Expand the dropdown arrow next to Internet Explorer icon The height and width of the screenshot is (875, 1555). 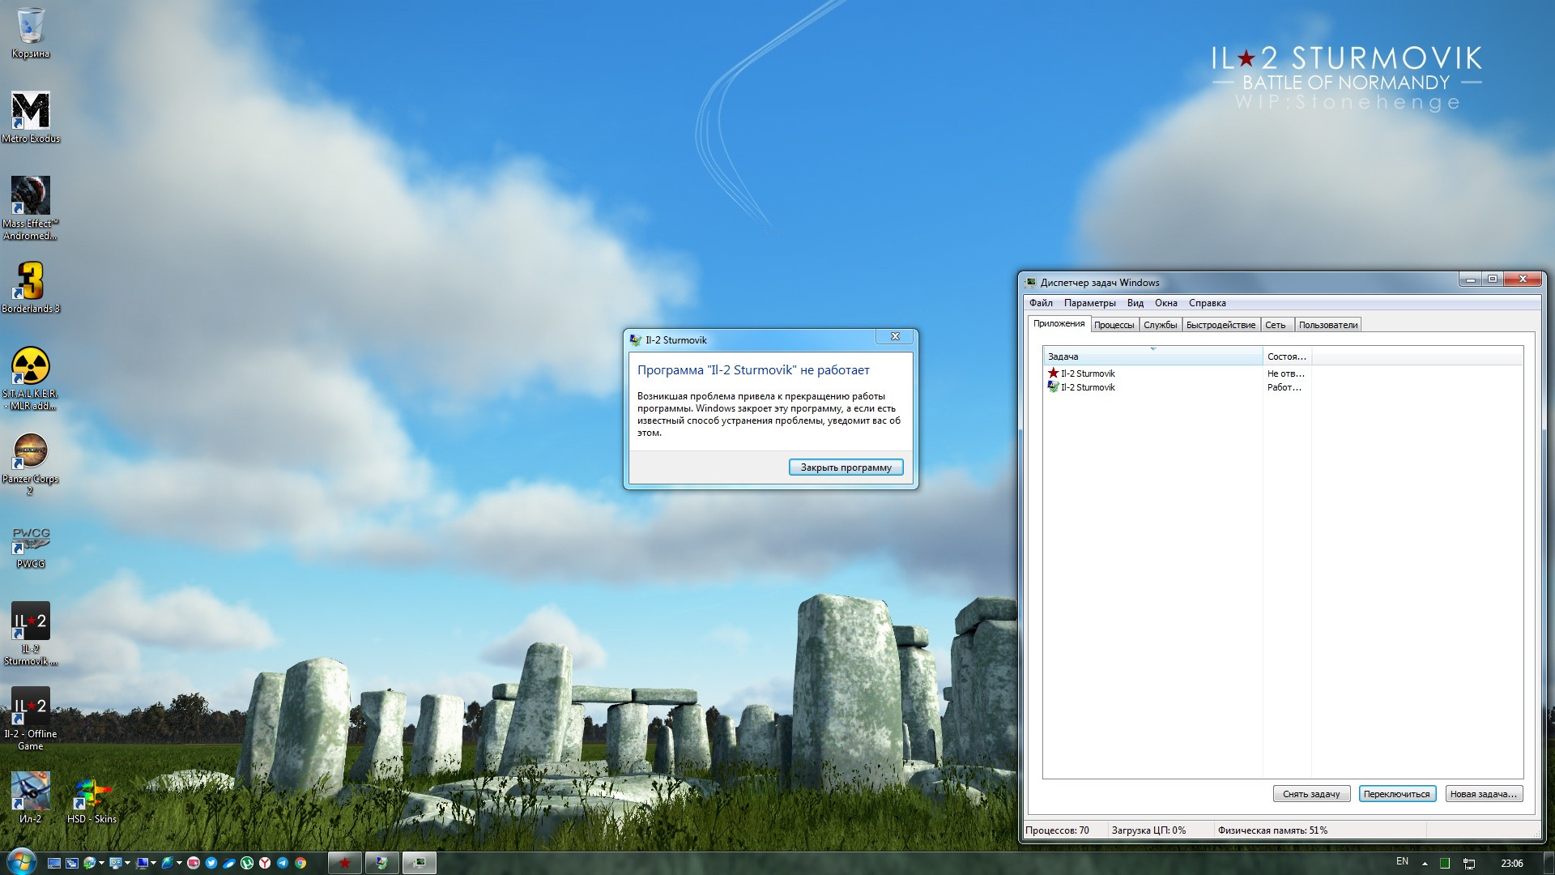(x=179, y=863)
